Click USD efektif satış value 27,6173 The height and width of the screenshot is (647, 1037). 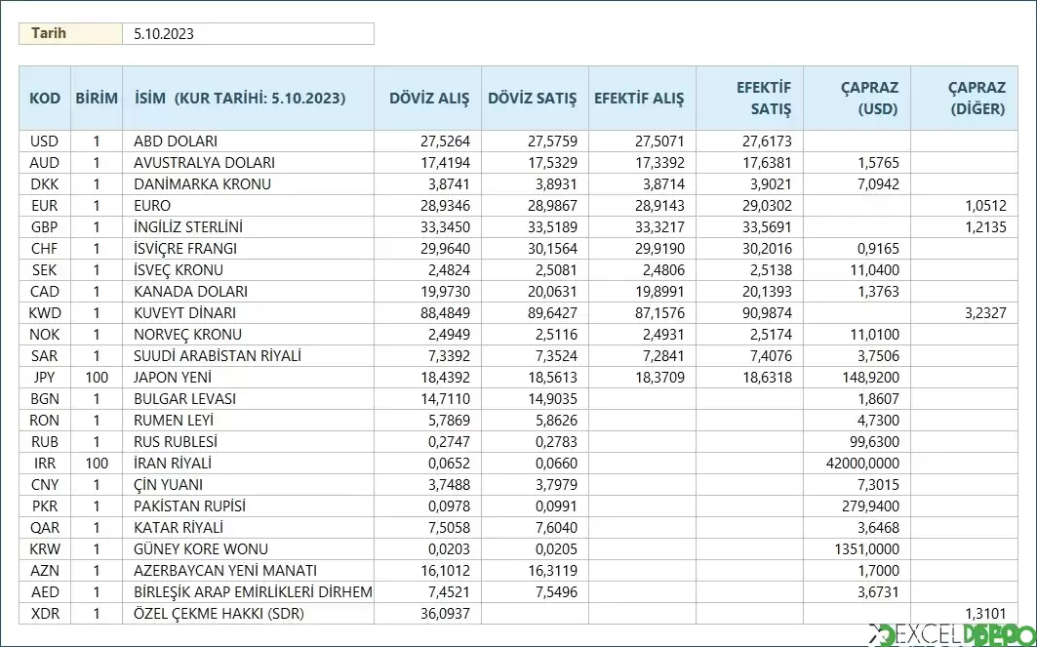750,141
